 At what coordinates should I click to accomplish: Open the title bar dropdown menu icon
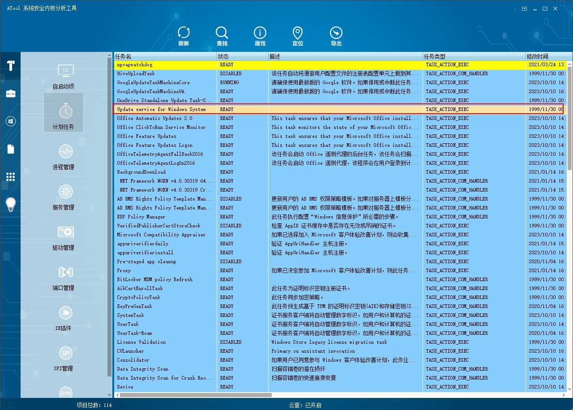coord(525,9)
